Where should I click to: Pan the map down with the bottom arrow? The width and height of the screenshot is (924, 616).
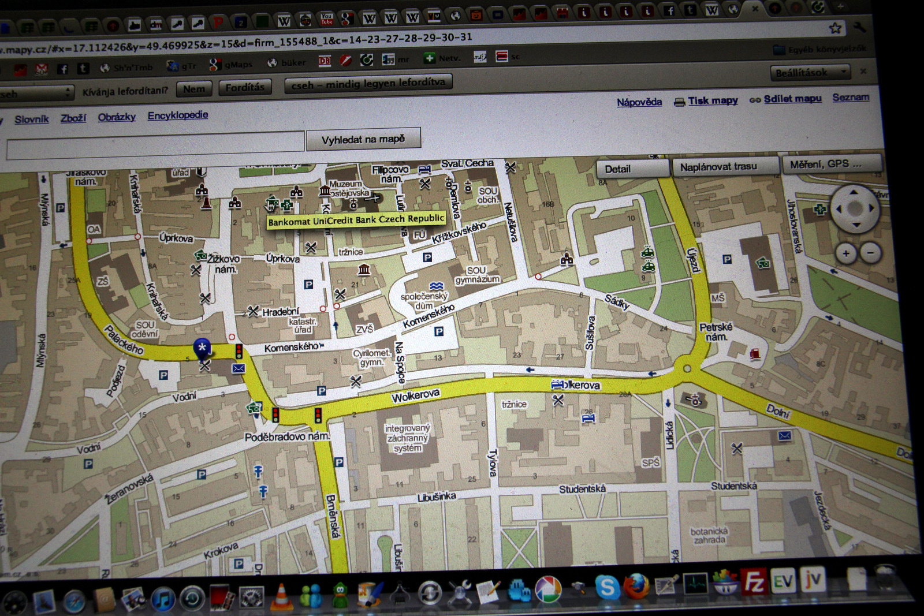point(856,224)
